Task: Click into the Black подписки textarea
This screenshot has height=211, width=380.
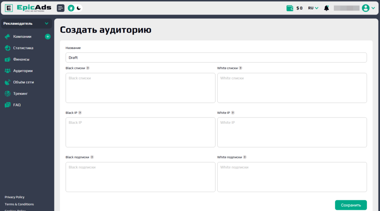Action: click(x=140, y=177)
